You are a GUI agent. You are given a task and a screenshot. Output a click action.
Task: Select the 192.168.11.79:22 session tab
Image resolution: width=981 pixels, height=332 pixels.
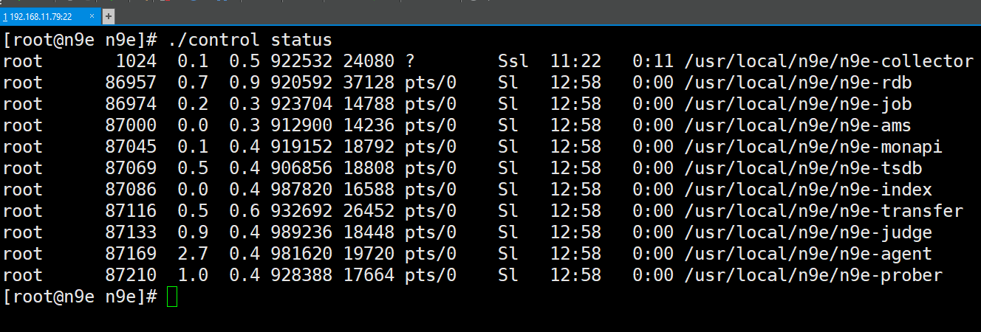(x=49, y=15)
